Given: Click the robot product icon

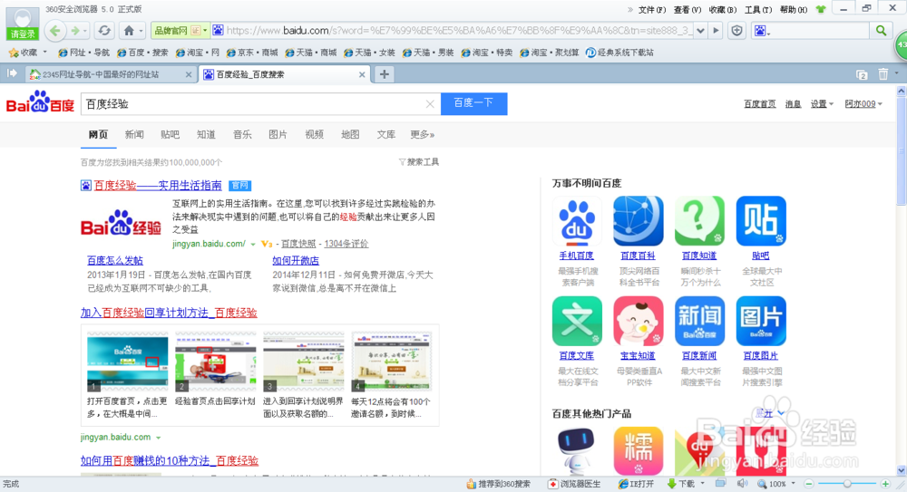Looking at the screenshot, I should point(576,451).
